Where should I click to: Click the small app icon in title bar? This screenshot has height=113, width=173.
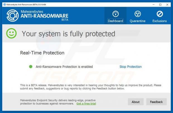pyautogui.click(x=3, y=4)
